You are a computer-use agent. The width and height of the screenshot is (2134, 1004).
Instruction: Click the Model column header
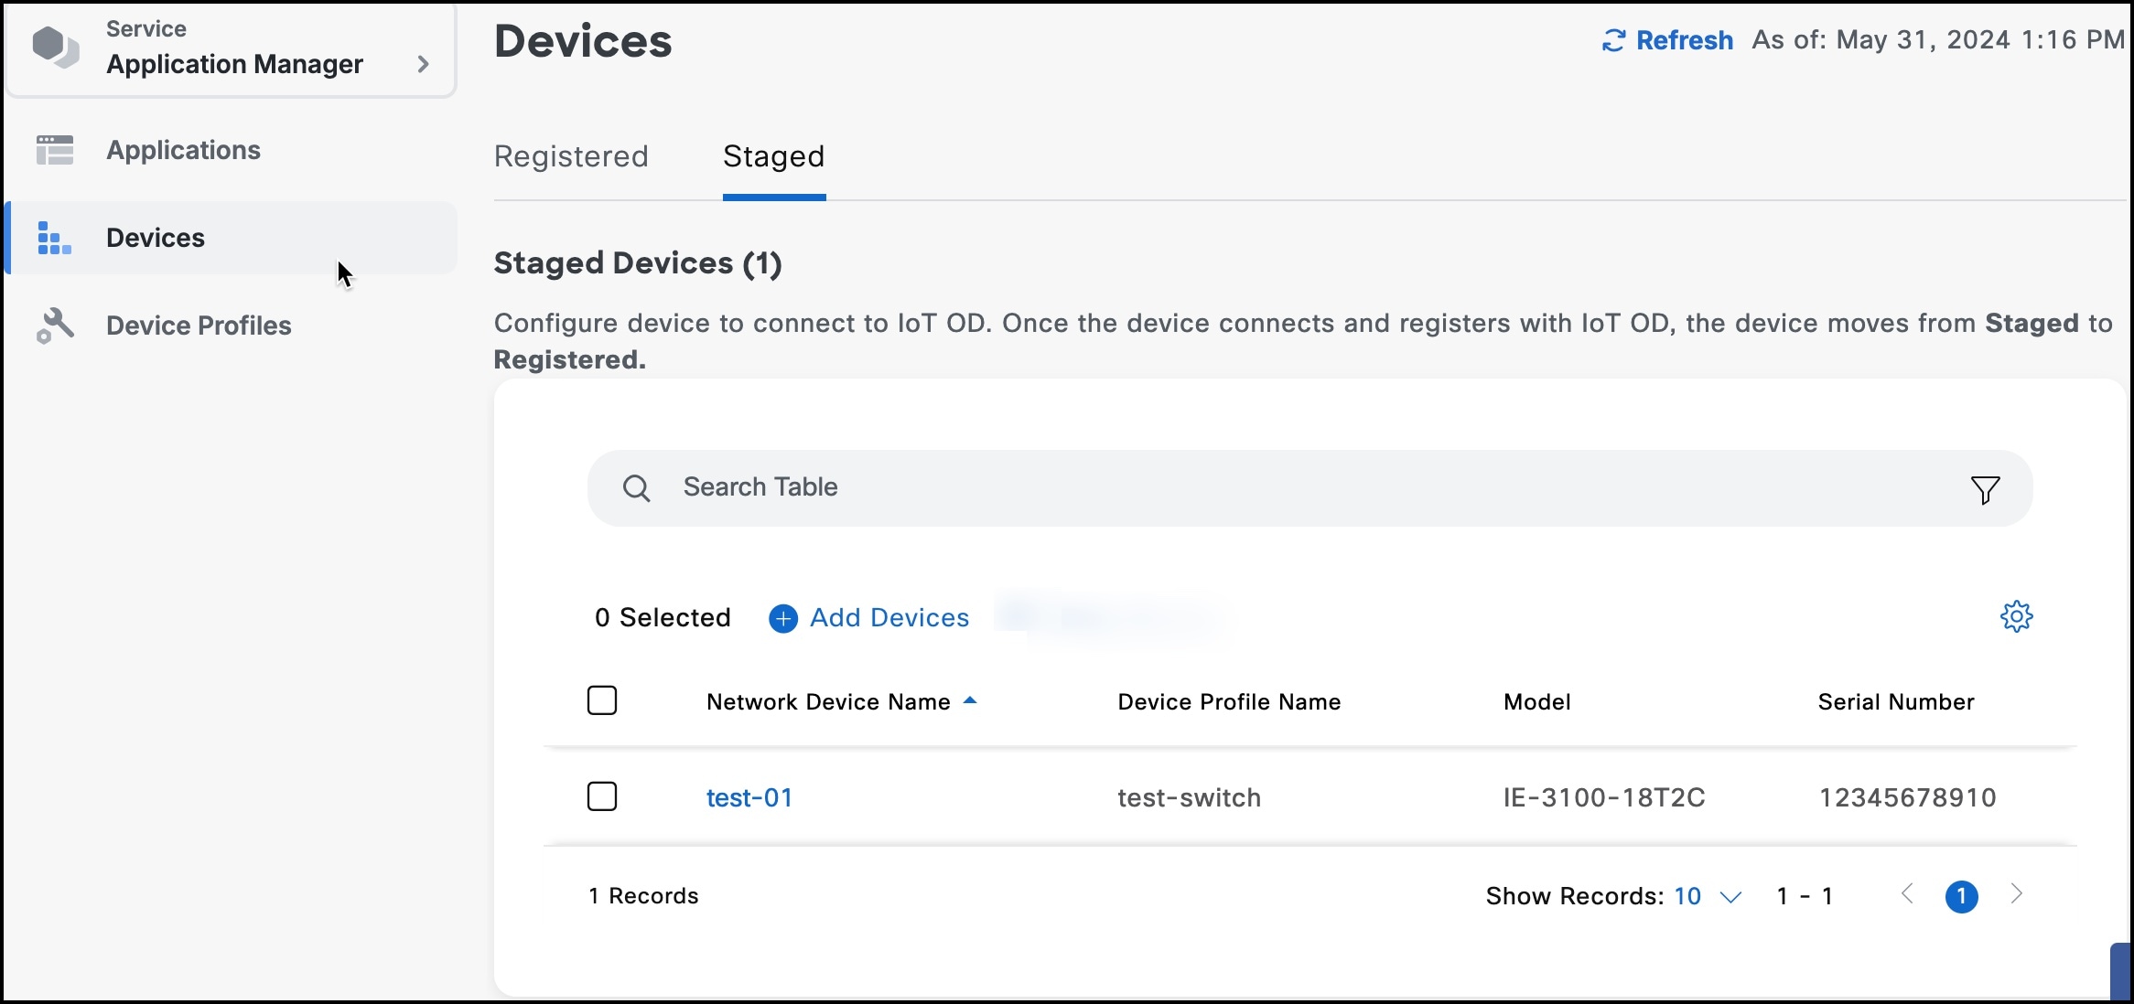click(x=1537, y=701)
